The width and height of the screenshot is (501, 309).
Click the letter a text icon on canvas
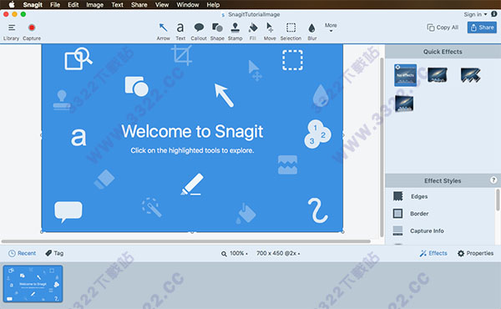tap(78, 137)
